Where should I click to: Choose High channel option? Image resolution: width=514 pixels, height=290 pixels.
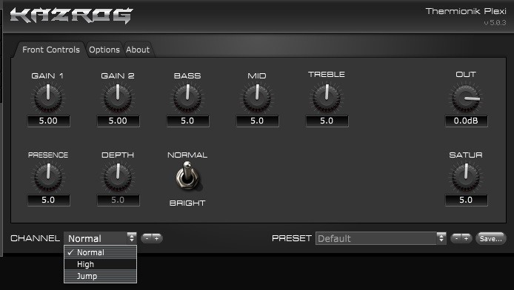[100, 264]
